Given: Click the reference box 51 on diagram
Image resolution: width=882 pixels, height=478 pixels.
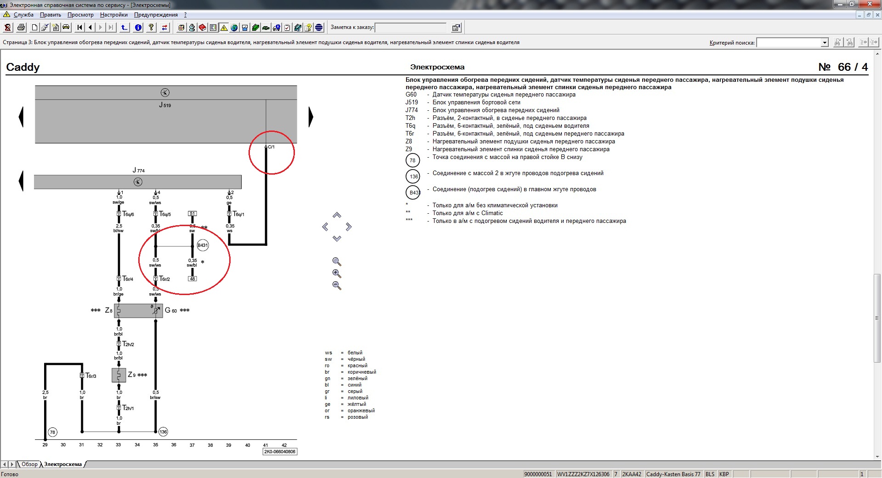Looking at the screenshot, I should [x=192, y=214].
